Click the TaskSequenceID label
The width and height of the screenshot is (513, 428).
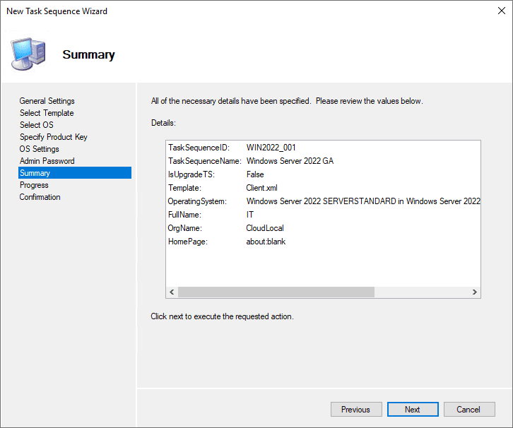[199, 148]
